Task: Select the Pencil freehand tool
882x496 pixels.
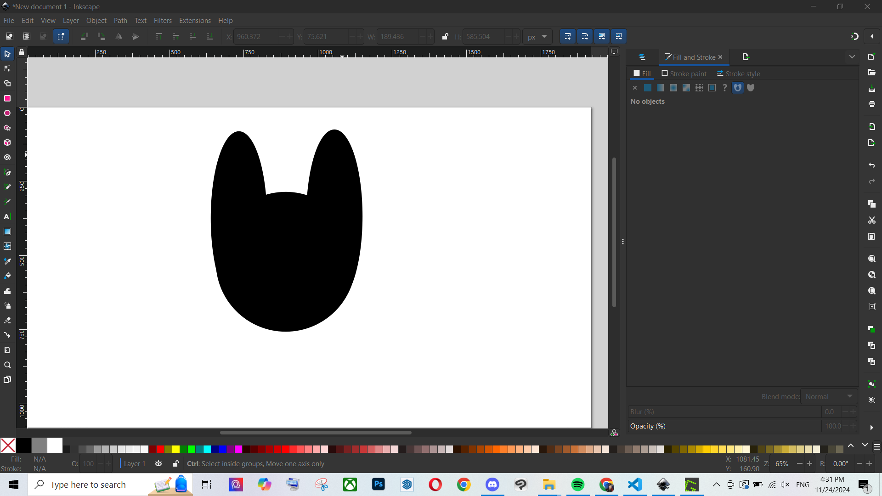Action: click(7, 187)
